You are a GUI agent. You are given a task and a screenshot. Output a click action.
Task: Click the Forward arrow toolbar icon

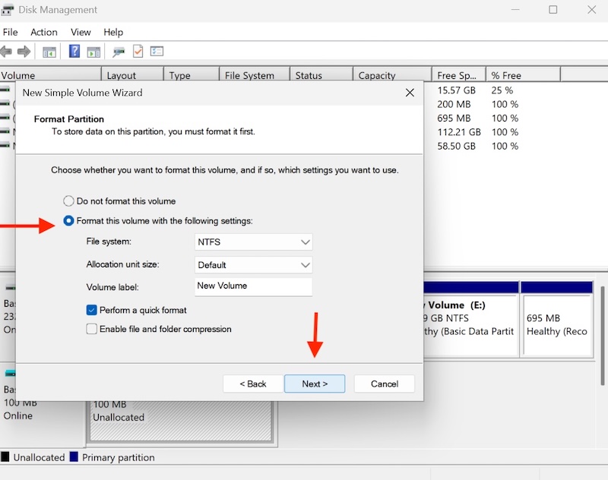point(24,52)
